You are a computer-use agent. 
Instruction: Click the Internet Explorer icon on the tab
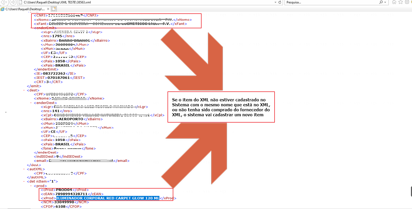point(3,9)
